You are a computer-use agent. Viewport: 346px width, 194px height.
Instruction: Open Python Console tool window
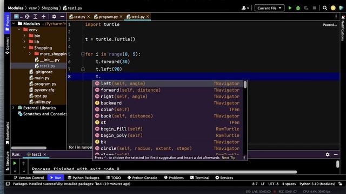tap(142, 178)
